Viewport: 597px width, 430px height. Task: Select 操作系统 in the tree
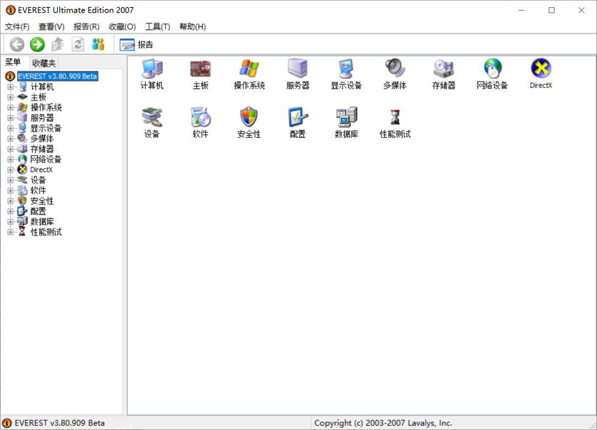46,108
